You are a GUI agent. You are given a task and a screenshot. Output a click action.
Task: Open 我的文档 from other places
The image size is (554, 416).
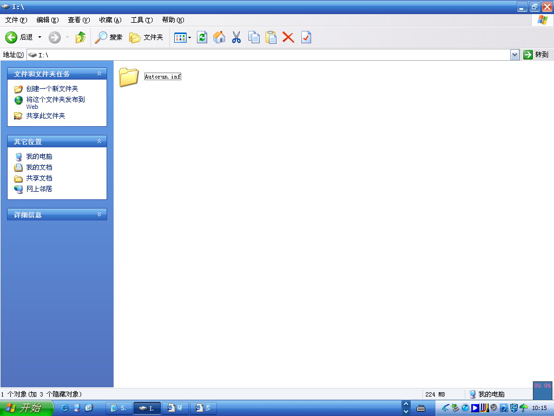(x=39, y=167)
